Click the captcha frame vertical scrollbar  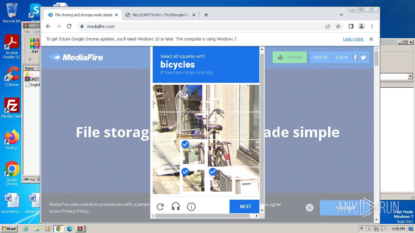pos(262,129)
